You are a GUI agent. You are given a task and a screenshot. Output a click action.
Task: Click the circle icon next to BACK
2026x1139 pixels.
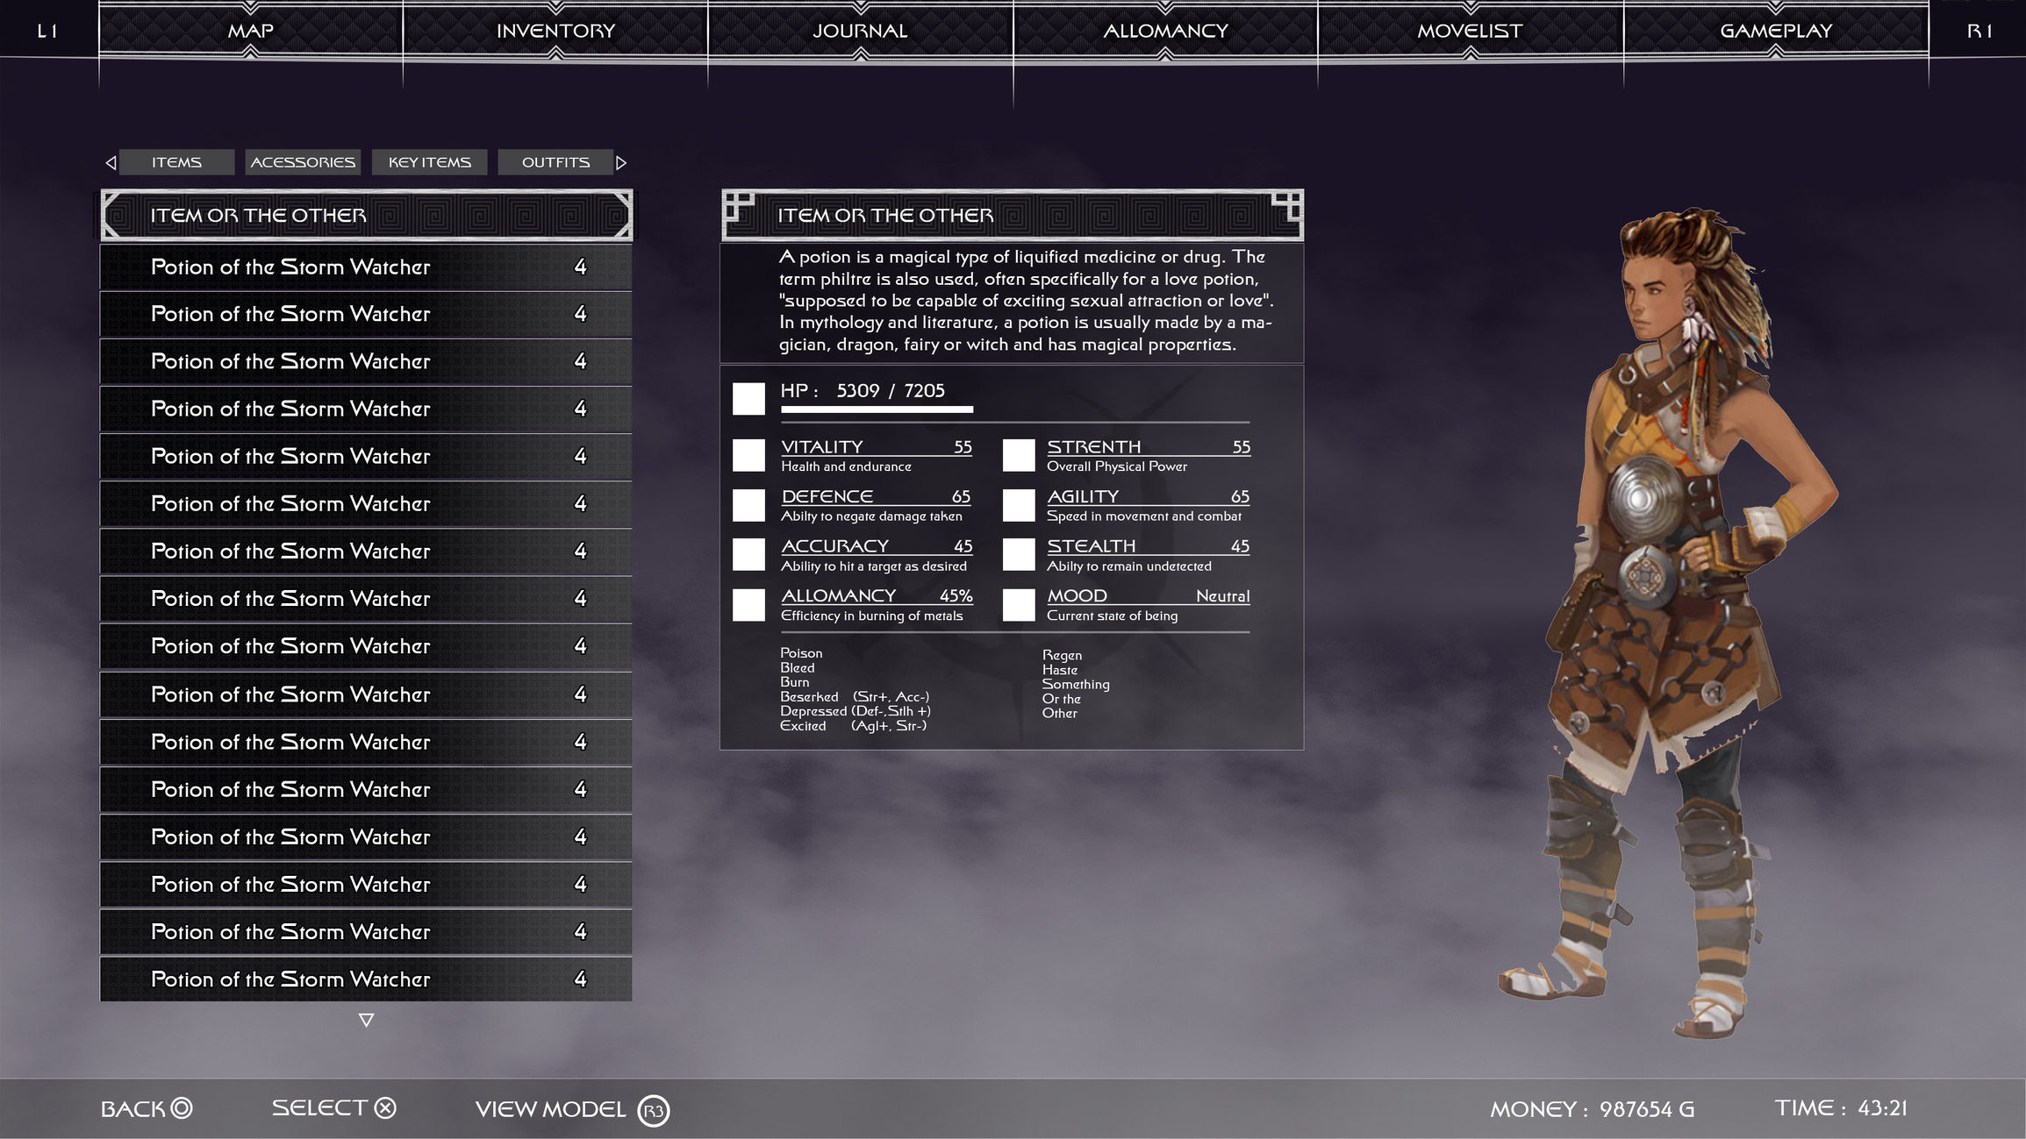click(182, 1108)
